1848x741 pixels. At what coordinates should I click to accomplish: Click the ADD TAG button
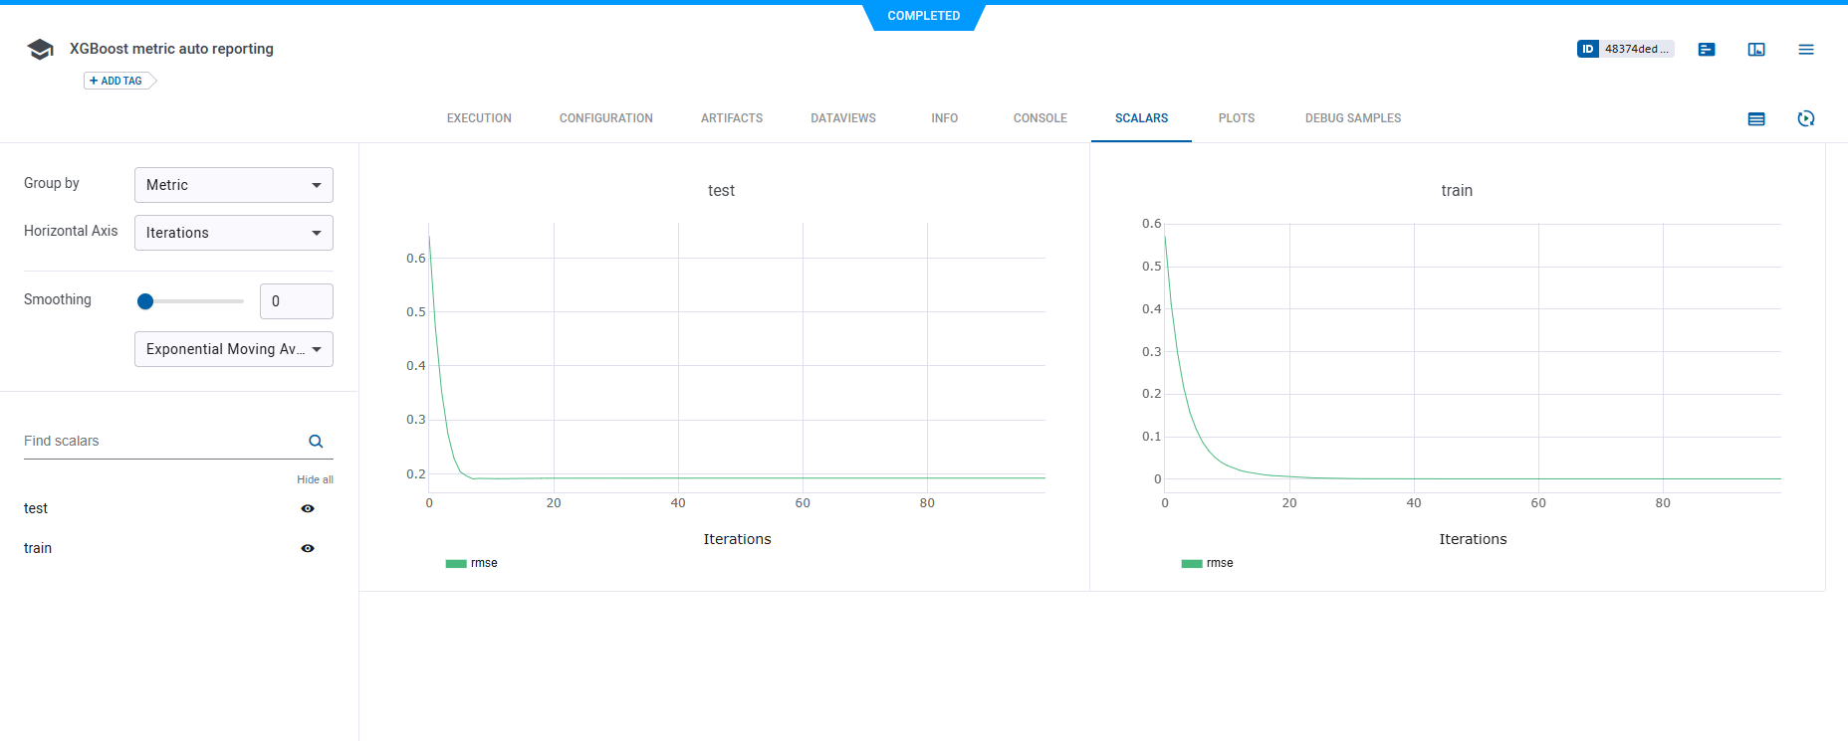[116, 81]
